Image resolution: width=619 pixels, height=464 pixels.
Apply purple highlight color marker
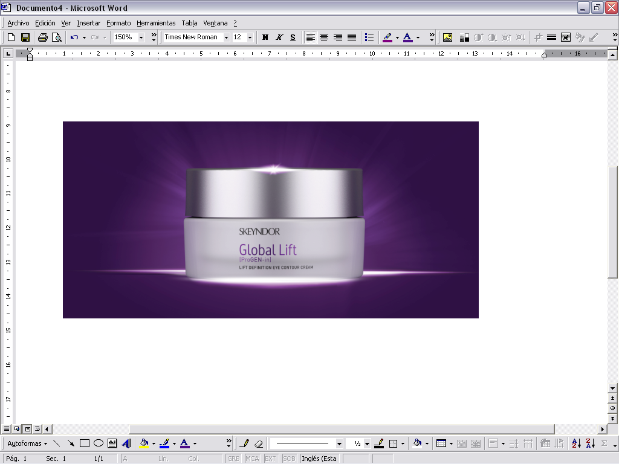(x=387, y=37)
